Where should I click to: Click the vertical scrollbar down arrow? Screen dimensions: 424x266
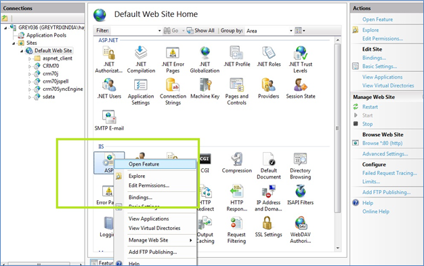[x=338, y=248]
